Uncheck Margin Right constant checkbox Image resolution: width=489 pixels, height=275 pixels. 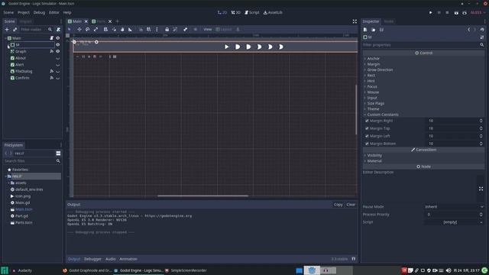pos(367,121)
